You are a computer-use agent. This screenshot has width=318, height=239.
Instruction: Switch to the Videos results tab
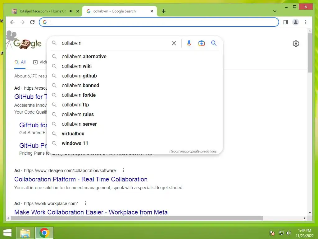pyautogui.click(x=40, y=62)
